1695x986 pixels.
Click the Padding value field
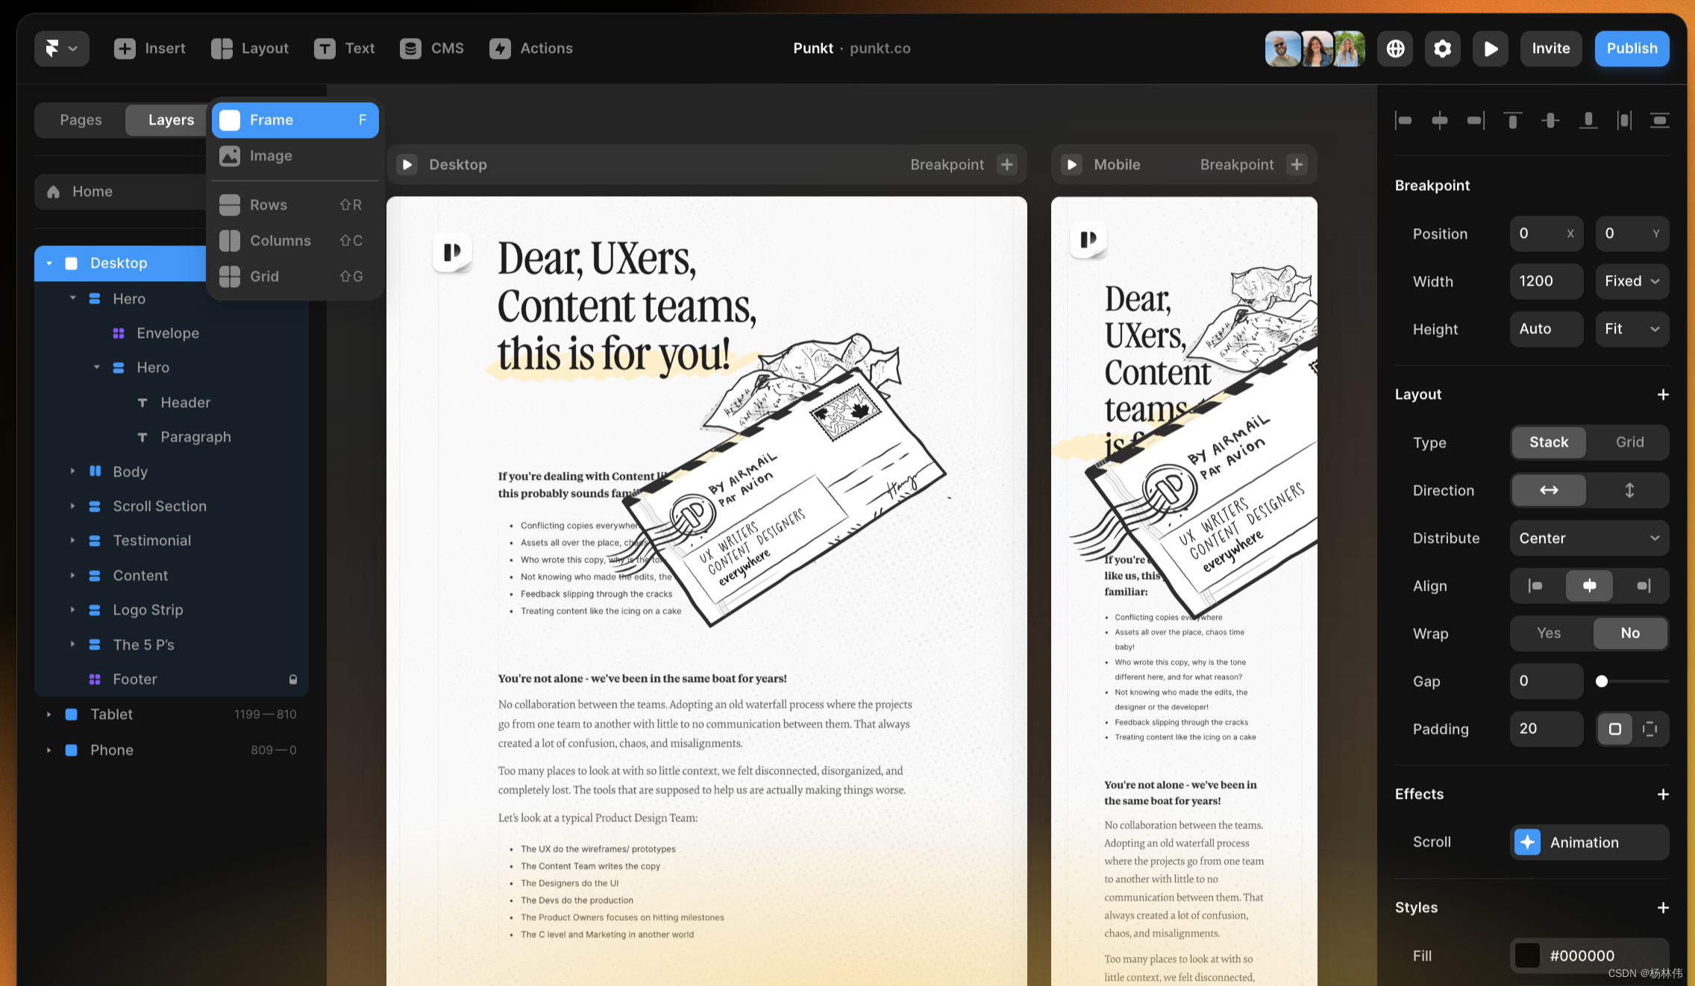tap(1546, 729)
